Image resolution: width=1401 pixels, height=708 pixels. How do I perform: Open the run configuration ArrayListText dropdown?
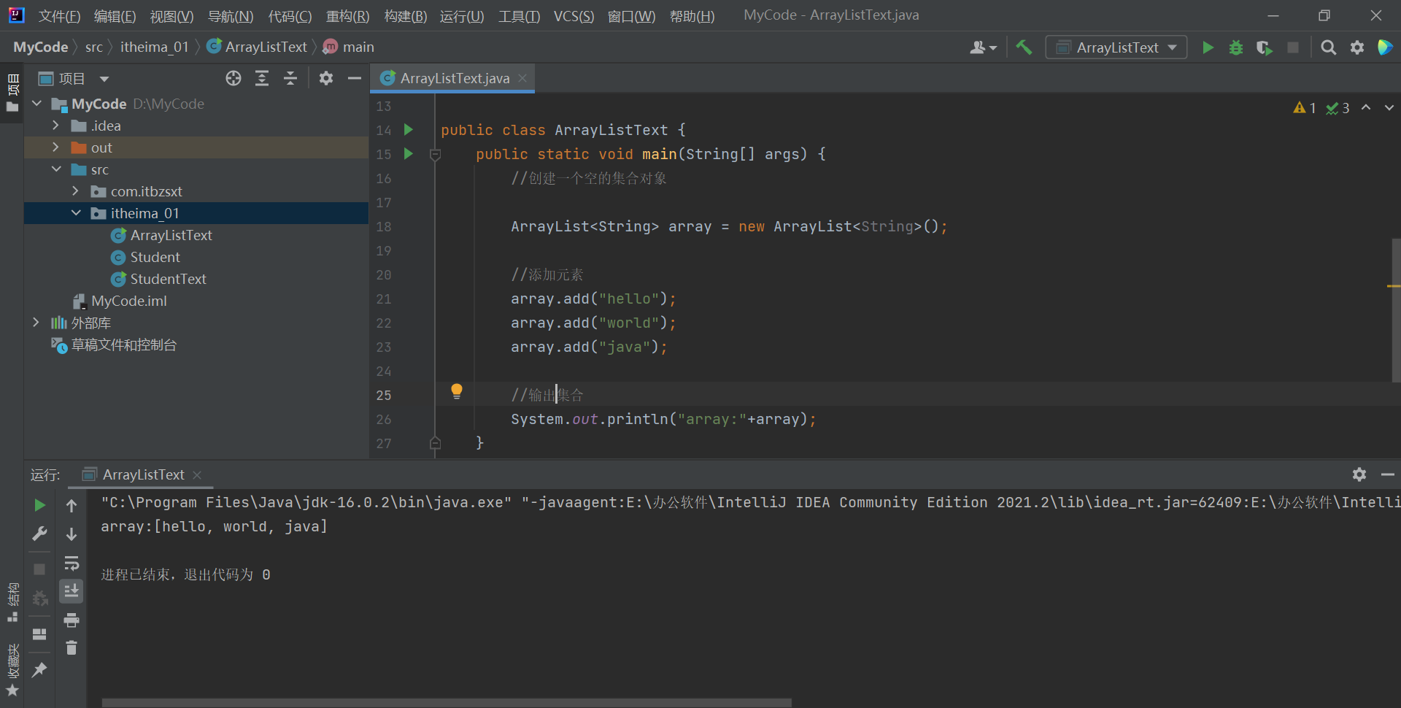tap(1116, 47)
